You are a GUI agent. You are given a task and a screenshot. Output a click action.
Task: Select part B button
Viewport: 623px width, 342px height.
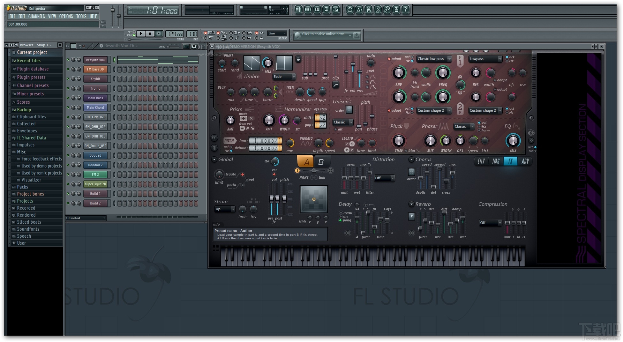tap(321, 162)
